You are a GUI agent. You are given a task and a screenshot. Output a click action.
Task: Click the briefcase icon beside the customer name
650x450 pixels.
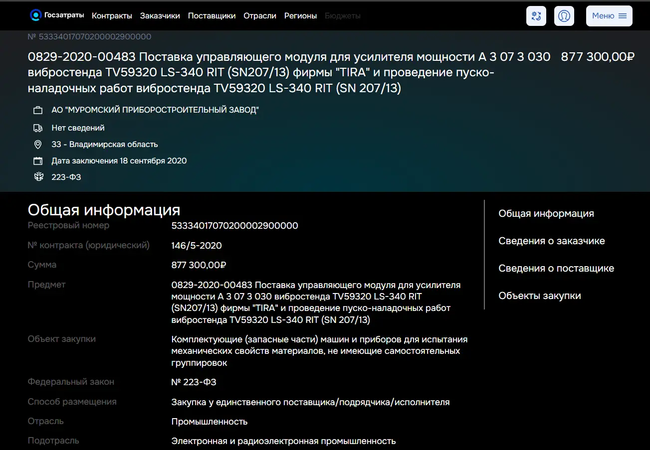(x=38, y=110)
